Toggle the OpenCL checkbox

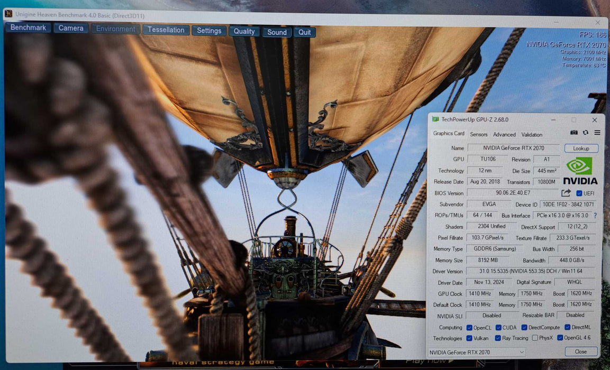click(x=469, y=327)
